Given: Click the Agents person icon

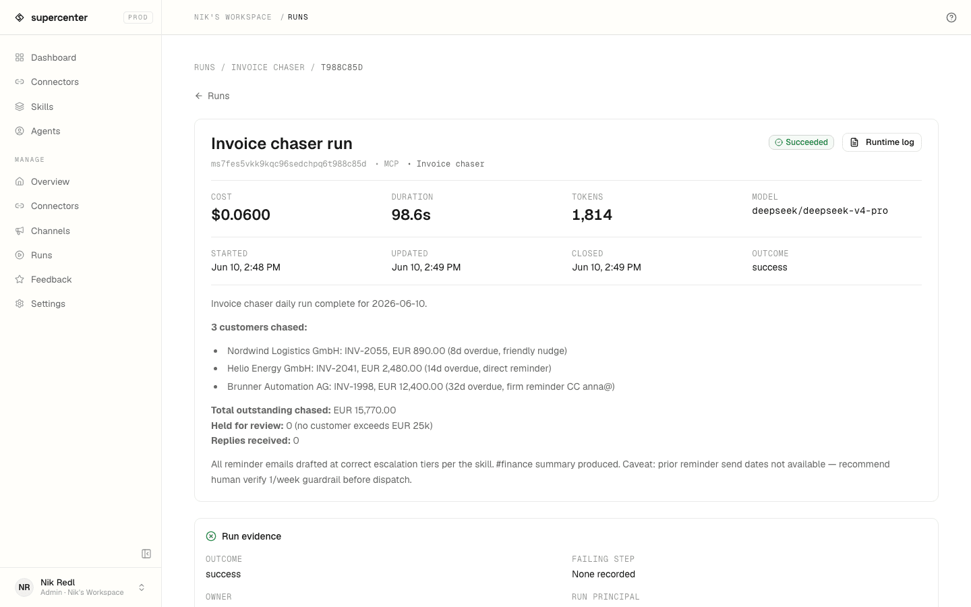Looking at the screenshot, I should pyautogui.click(x=20, y=131).
